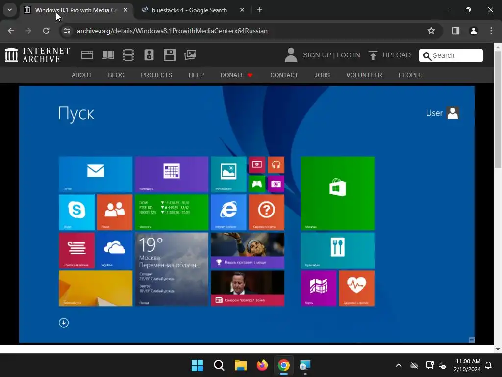The height and width of the screenshot is (377, 502).
Task: Open the Internet Archive home logo
Action: pos(37,55)
